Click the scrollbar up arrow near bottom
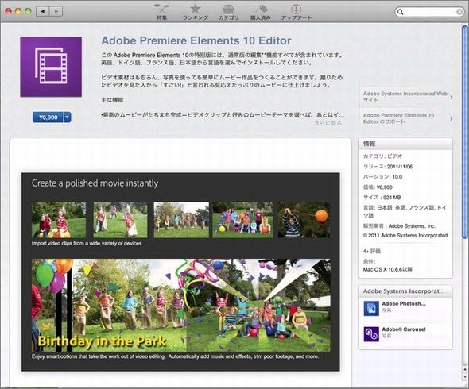Screen dimensions: 469x389 (465, 369)
